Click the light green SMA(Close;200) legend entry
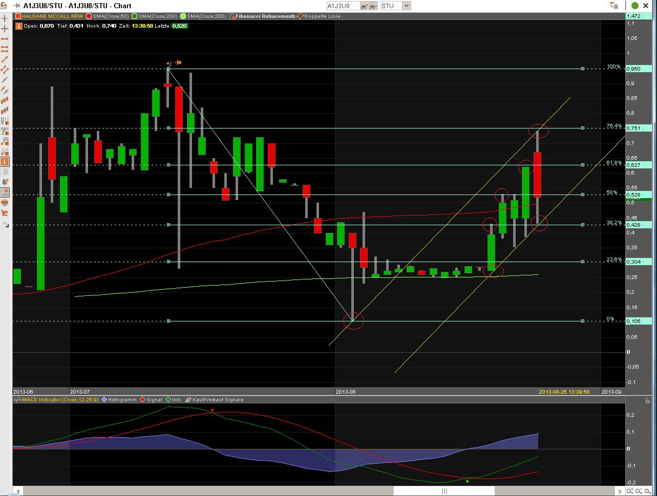The width and height of the screenshot is (657, 496). [203, 16]
